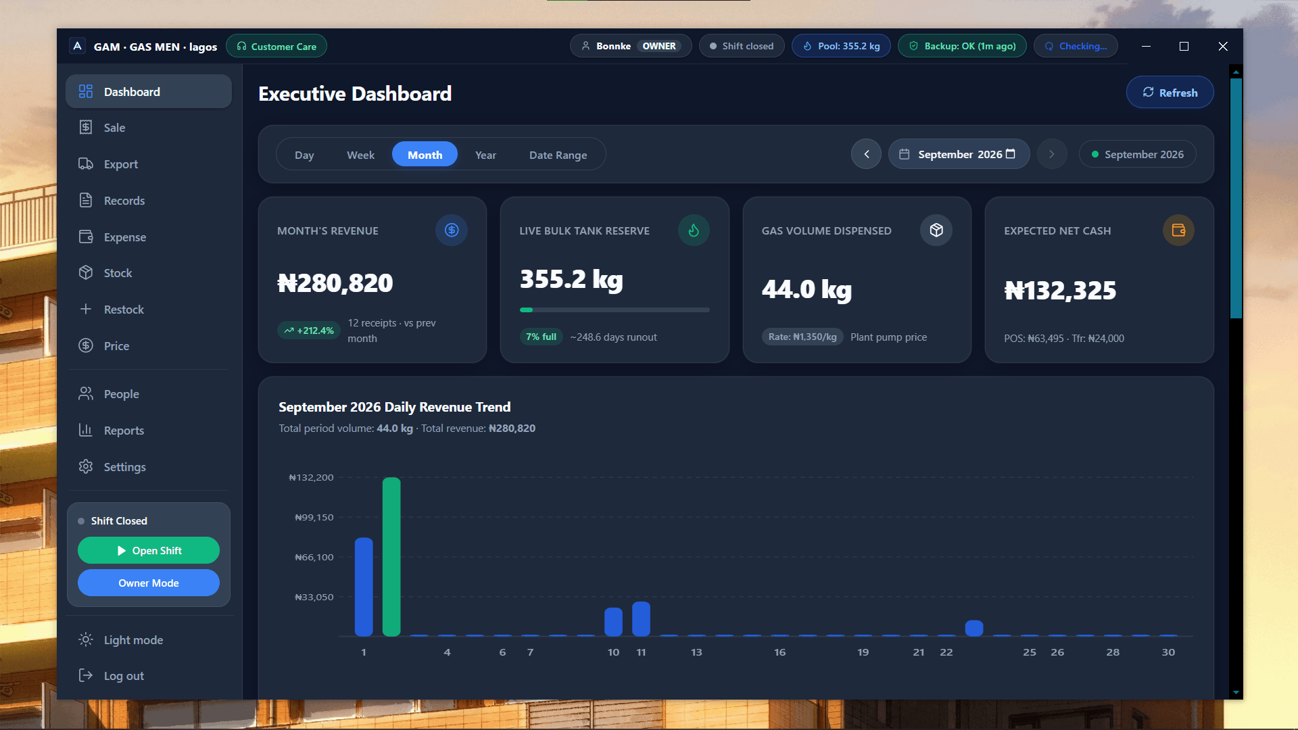Viewport: 1298px width, 730px height.
Task: Click the +212.4% revenue change badge
Action: pyautogui.click(x=309, y=331)
